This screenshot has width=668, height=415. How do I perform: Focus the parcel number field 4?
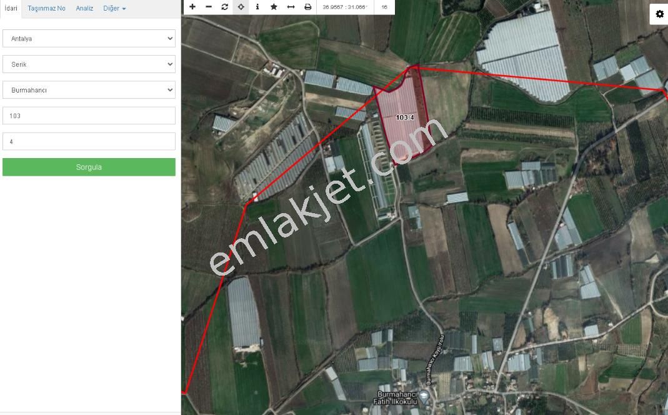[89, 141]
